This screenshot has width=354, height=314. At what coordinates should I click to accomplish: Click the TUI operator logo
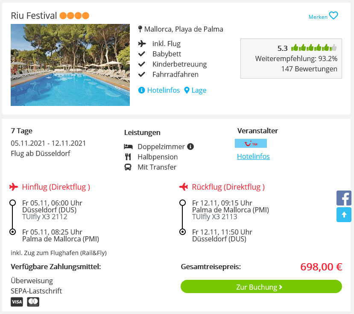(x=251, y=144)
